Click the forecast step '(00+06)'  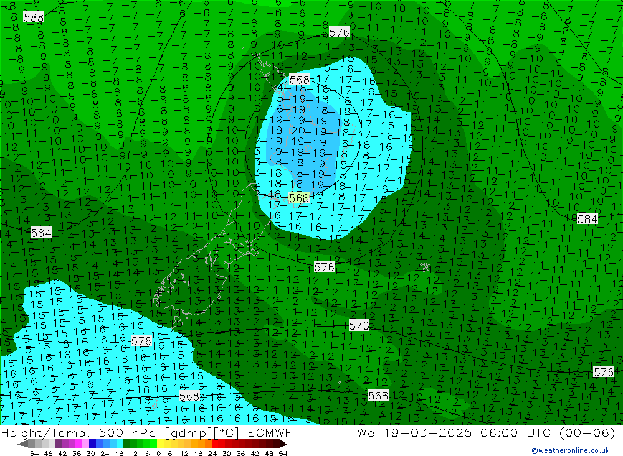587,432
